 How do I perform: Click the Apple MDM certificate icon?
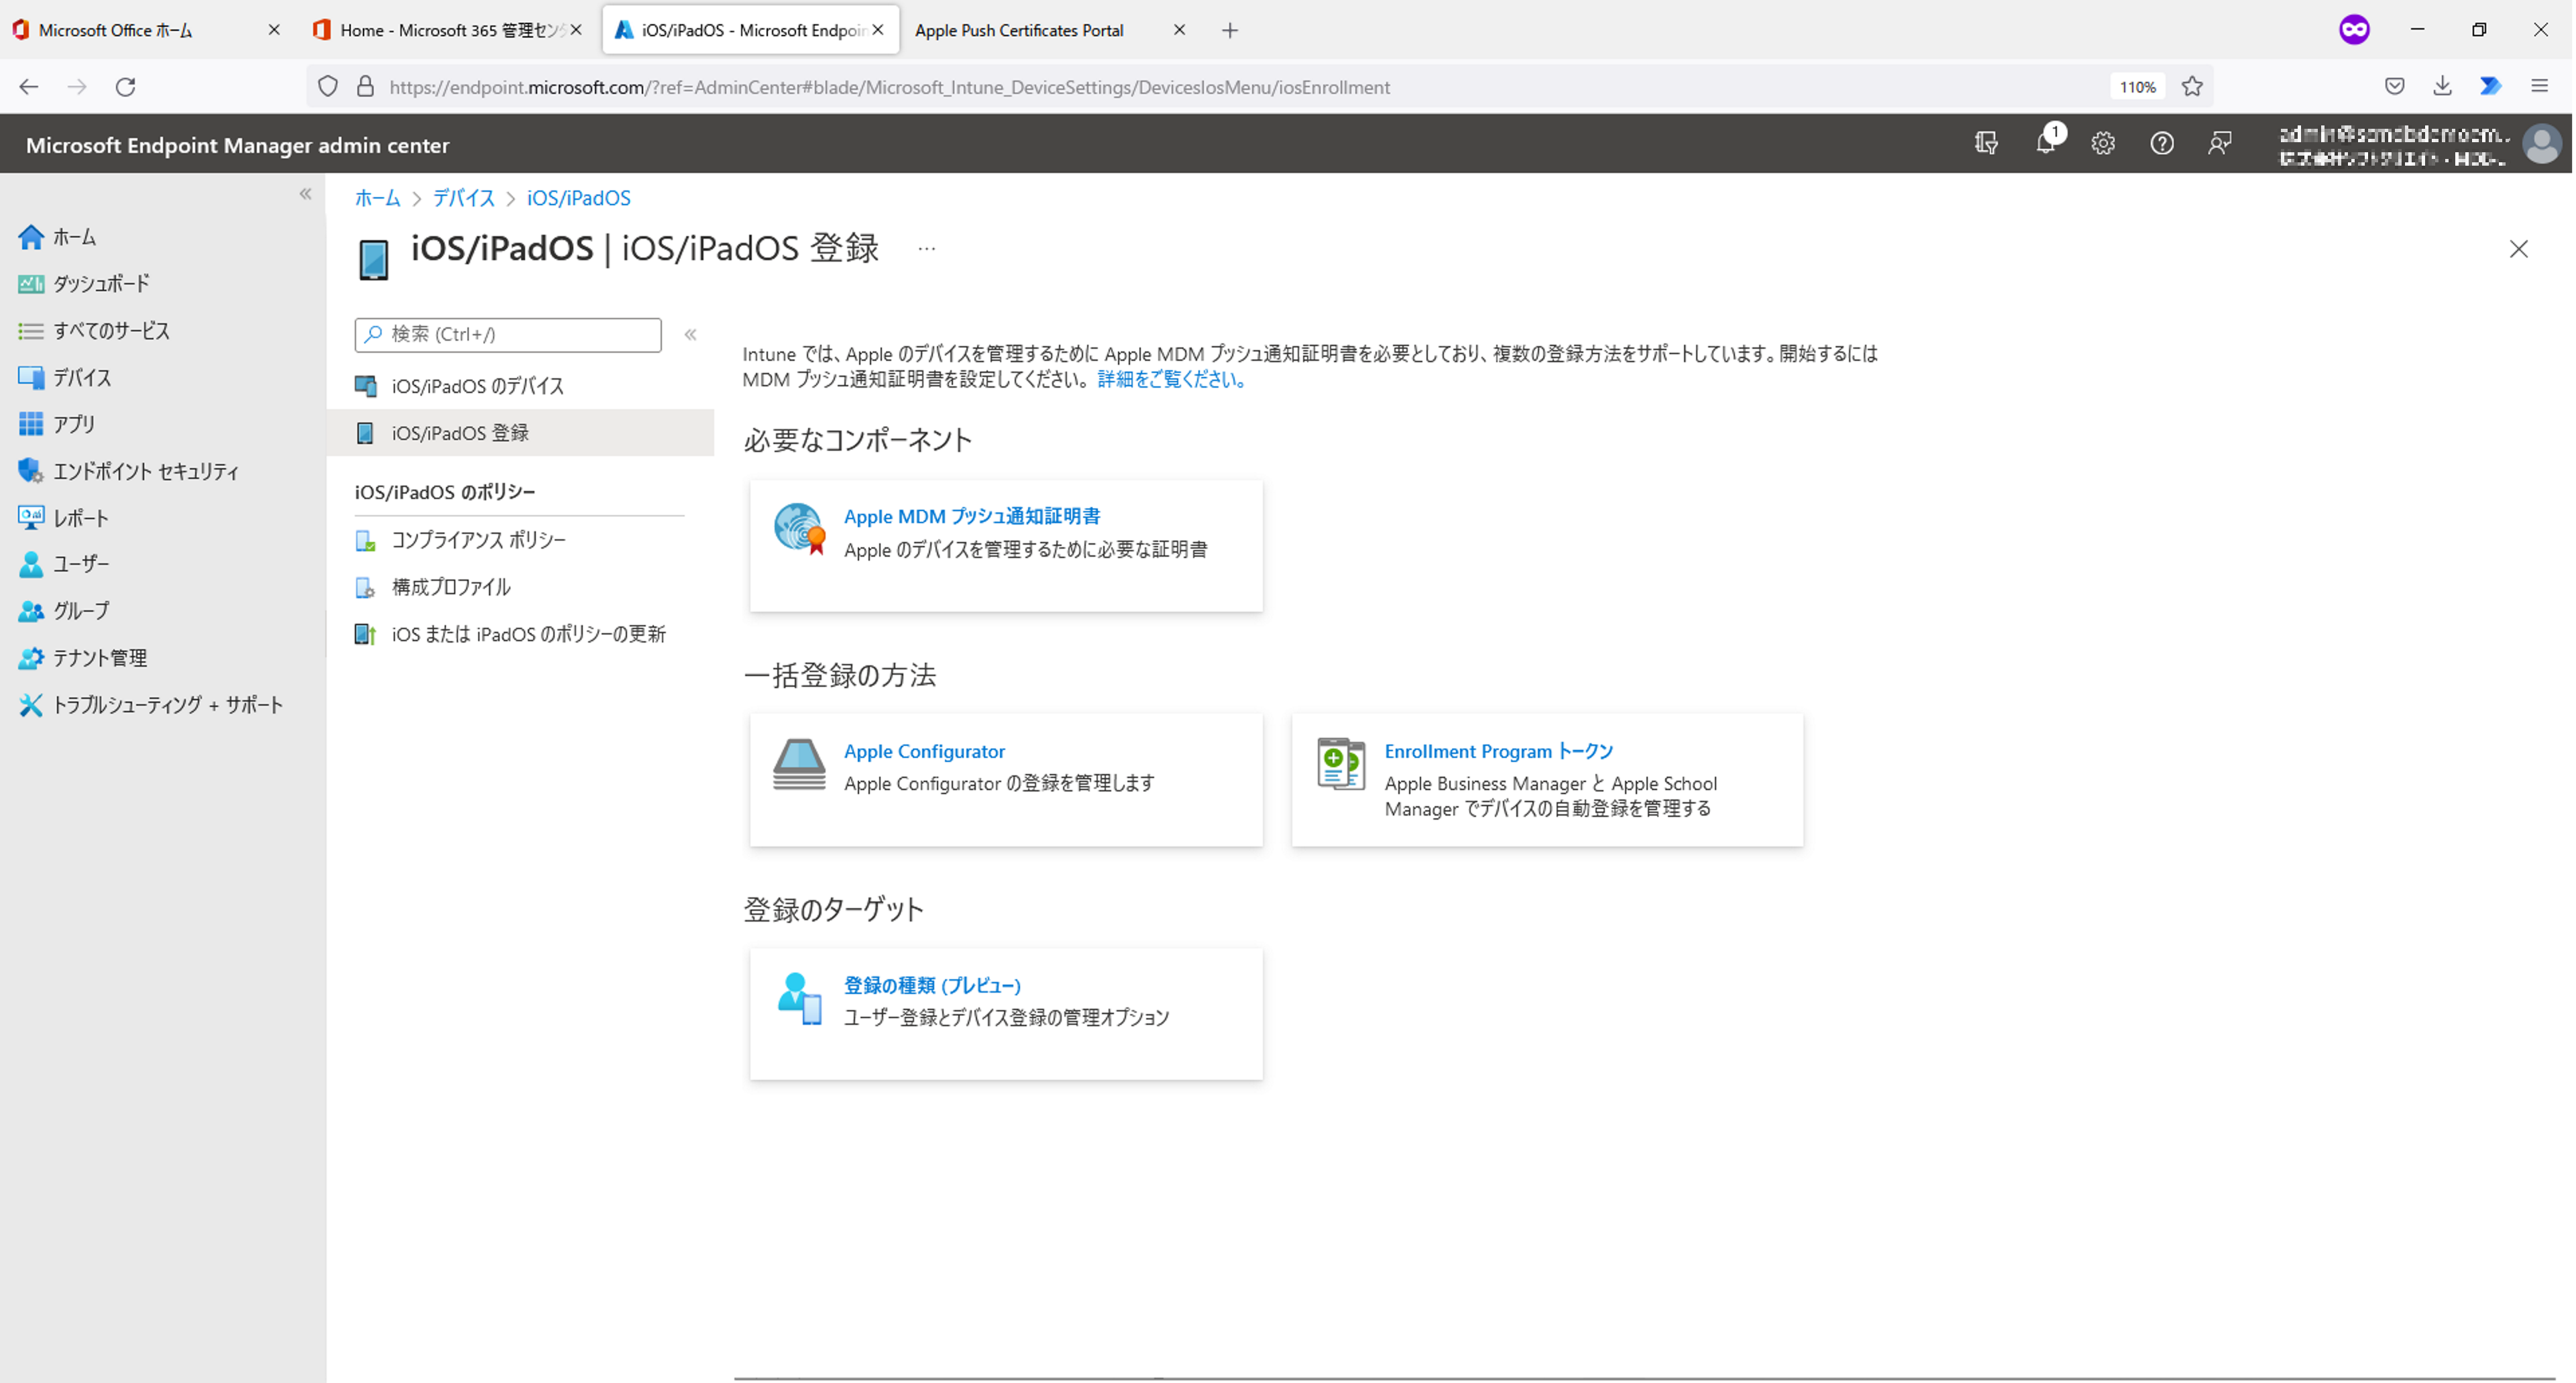[799, 529]
